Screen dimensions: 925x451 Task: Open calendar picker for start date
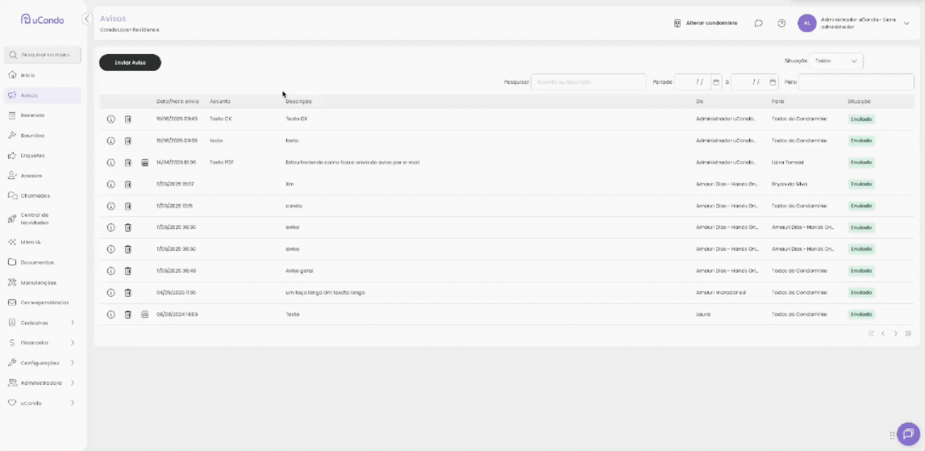point(716,82)
